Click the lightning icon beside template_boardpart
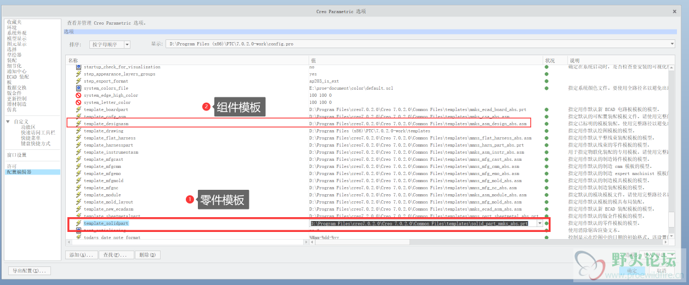The image size is (689, 285). [78, 109]
